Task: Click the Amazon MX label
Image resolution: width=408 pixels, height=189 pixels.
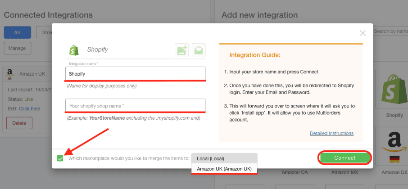Action: [x=344, y=172]
